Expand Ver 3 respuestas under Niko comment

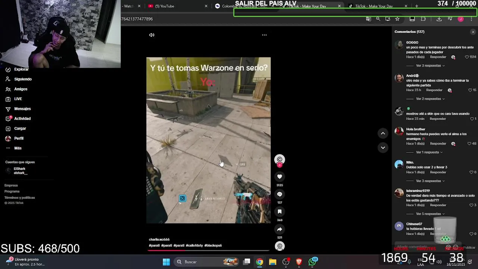pos(430,181)
